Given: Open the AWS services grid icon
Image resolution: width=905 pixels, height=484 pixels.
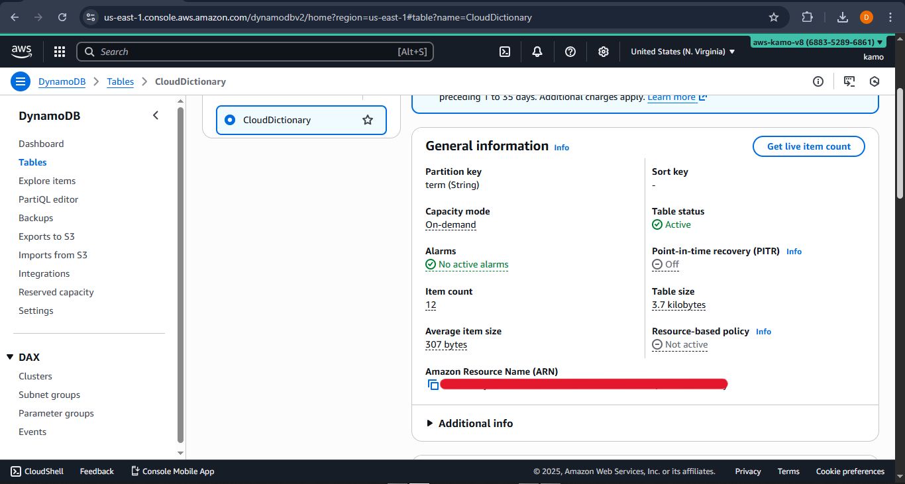Looking at the screenshot, I should [x=59, y=51].
